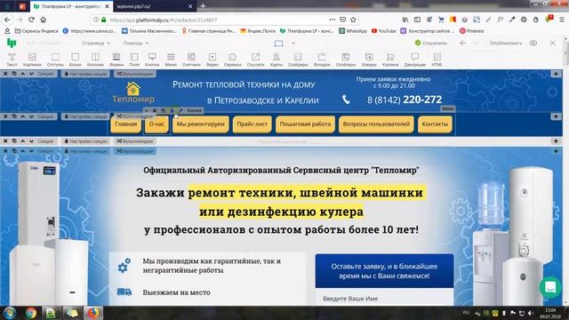Select the Меню element tool
The height and width of the screenshot is (320, 569).
tap(171, 60)
